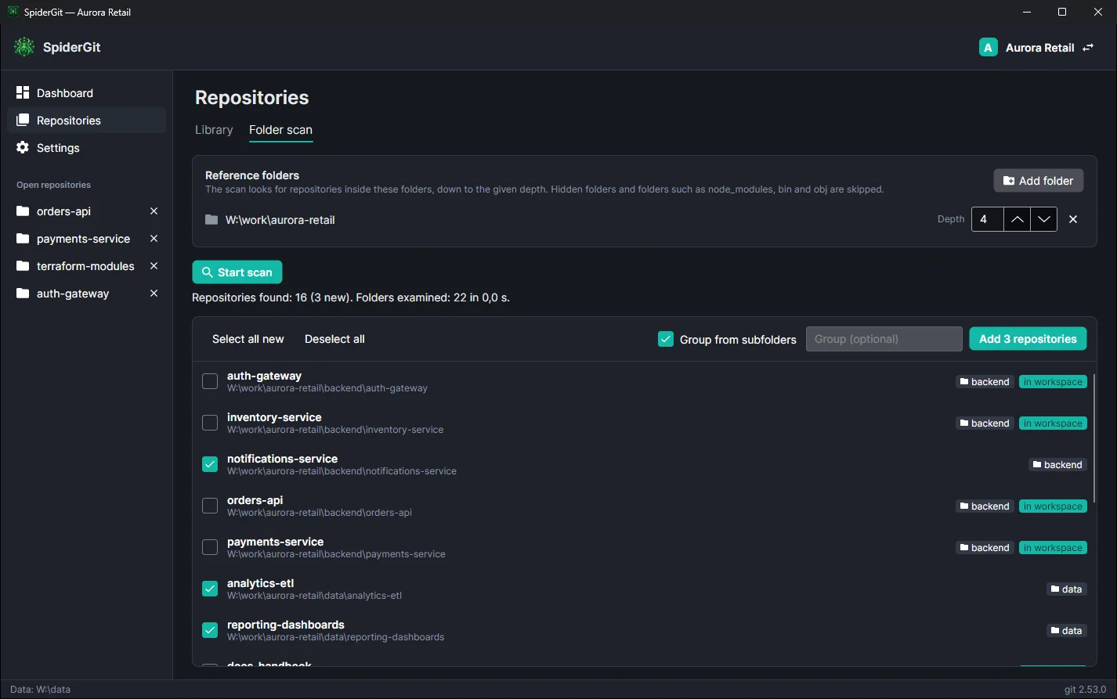Remove the W:\work\aurora-retail reference folder

tap(1073, 219)
